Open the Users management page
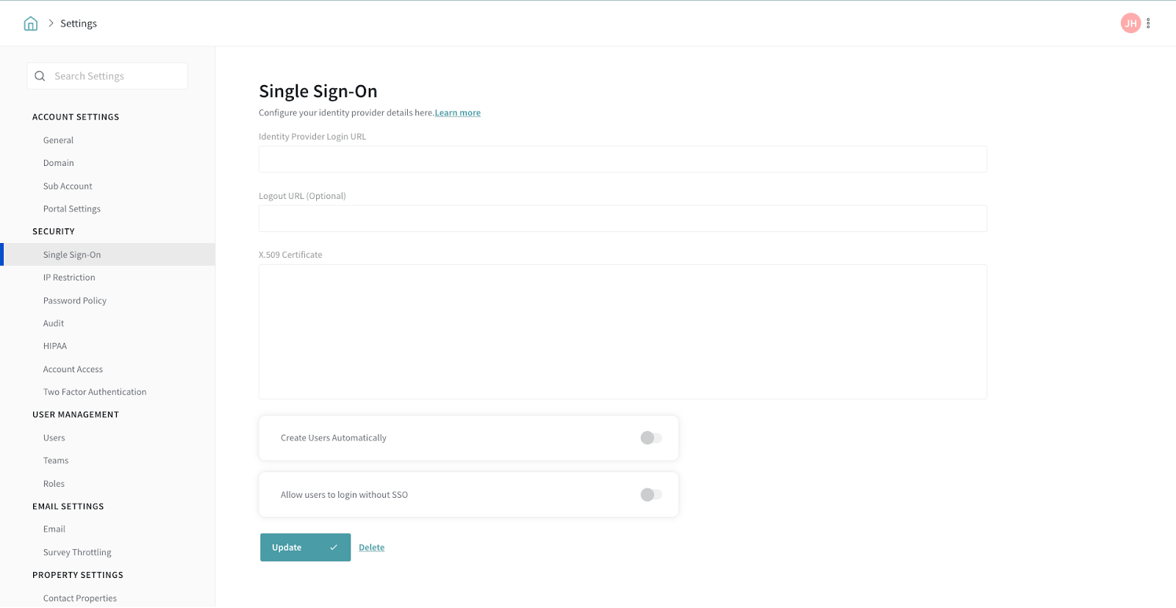1176x608 pixels. tap(54, 438)
